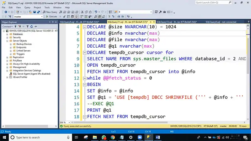251x141 pixels.
Task: Open the Connect dropdown in Object Explorer
Action: (7, 27)
